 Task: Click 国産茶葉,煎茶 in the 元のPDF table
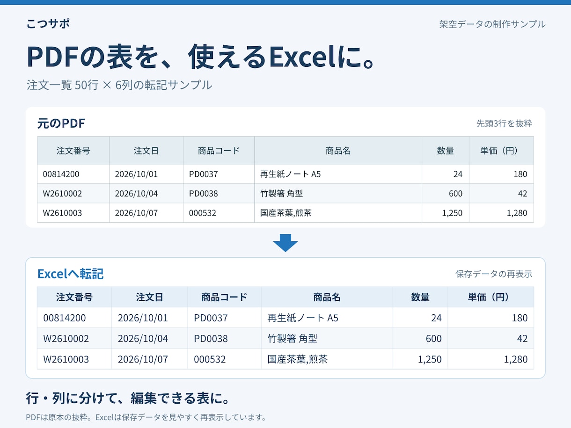click(286, 213)
